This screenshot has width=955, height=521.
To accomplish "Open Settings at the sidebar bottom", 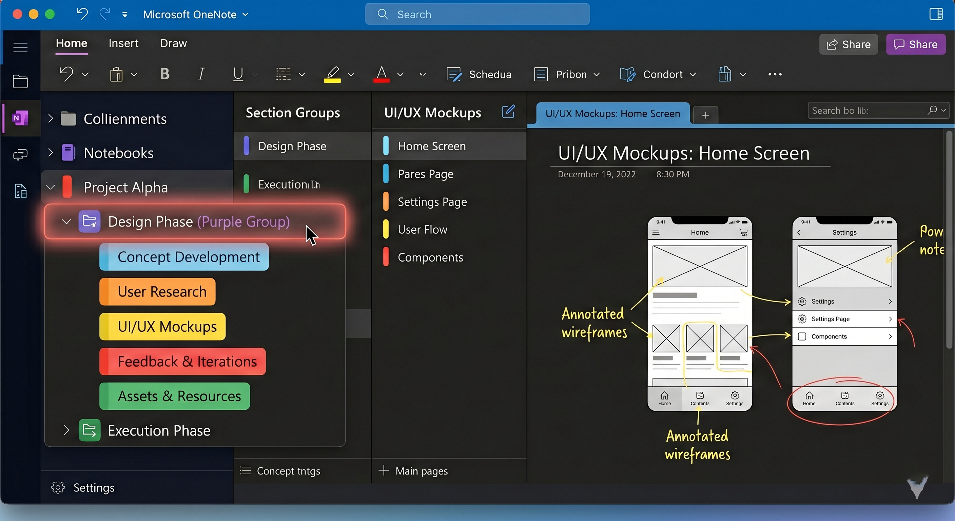I will pos(83,487).
